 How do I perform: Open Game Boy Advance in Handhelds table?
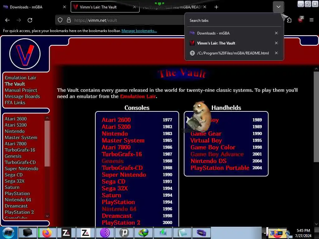[217, 154]
